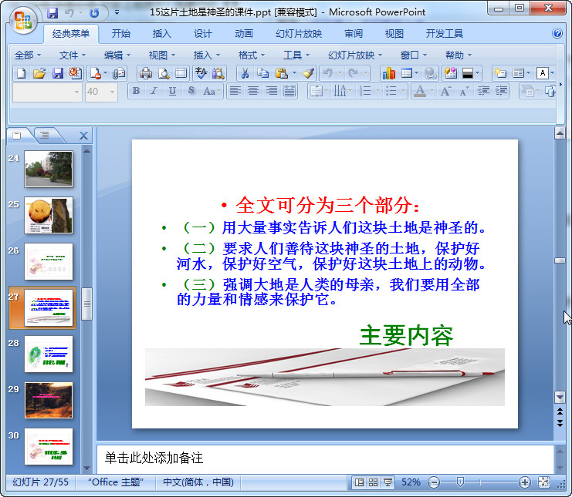Click the Print icon in toolbar
Viewport: 572px width, 497px height.
click(146, 73)
